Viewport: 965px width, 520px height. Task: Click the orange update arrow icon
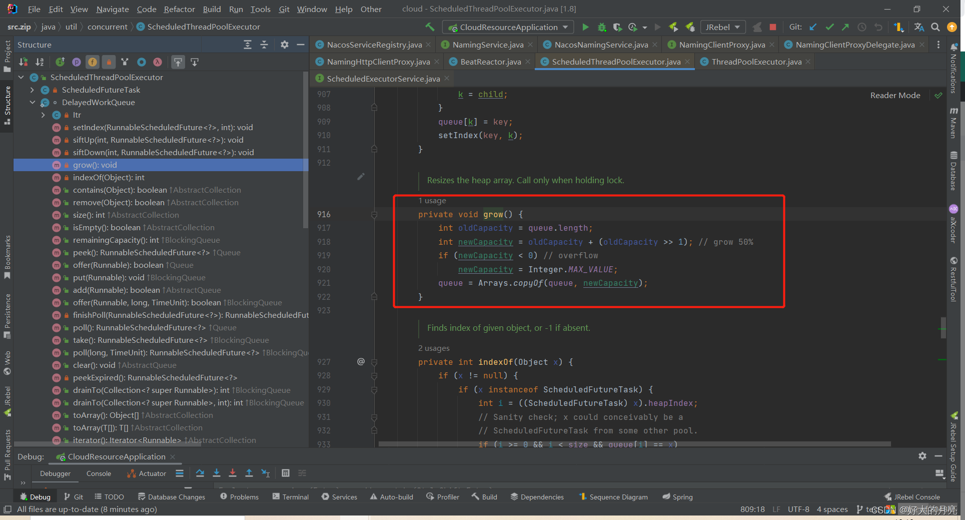coord(952,27)
